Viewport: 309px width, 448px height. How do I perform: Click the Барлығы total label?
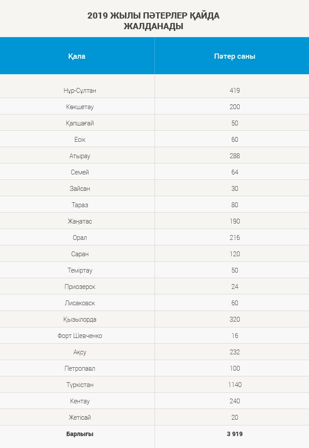79,434
